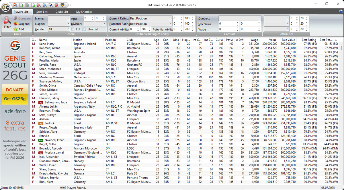
Task: Switch to the Staff List tab
Action: 42,12
